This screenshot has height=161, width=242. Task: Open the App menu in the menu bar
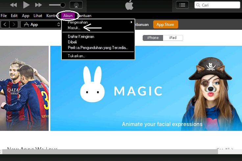[x=25, y=16]
